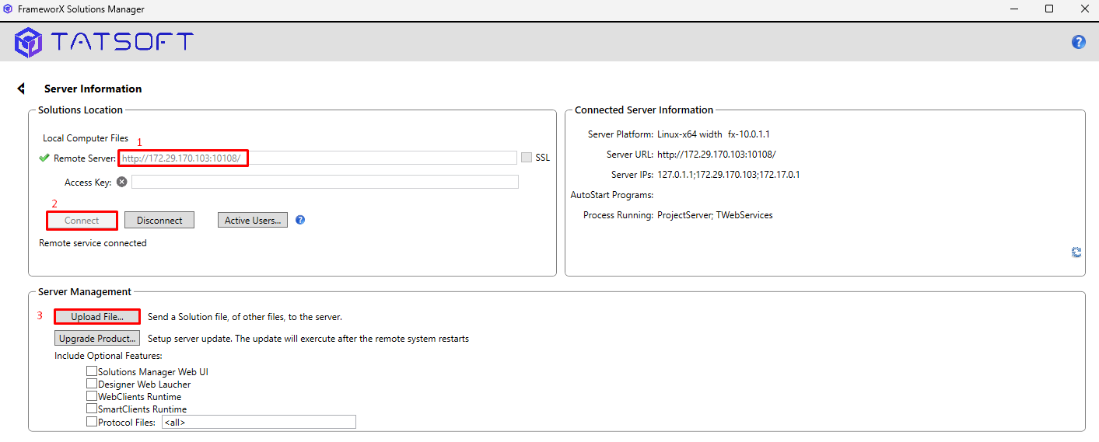The height and width of the screenshot is (442, 1099).
Task: Click the Upload File button
Action: point(97,317)
